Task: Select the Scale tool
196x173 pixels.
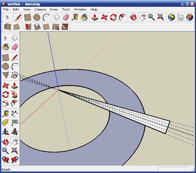Action: pos(6,103)
